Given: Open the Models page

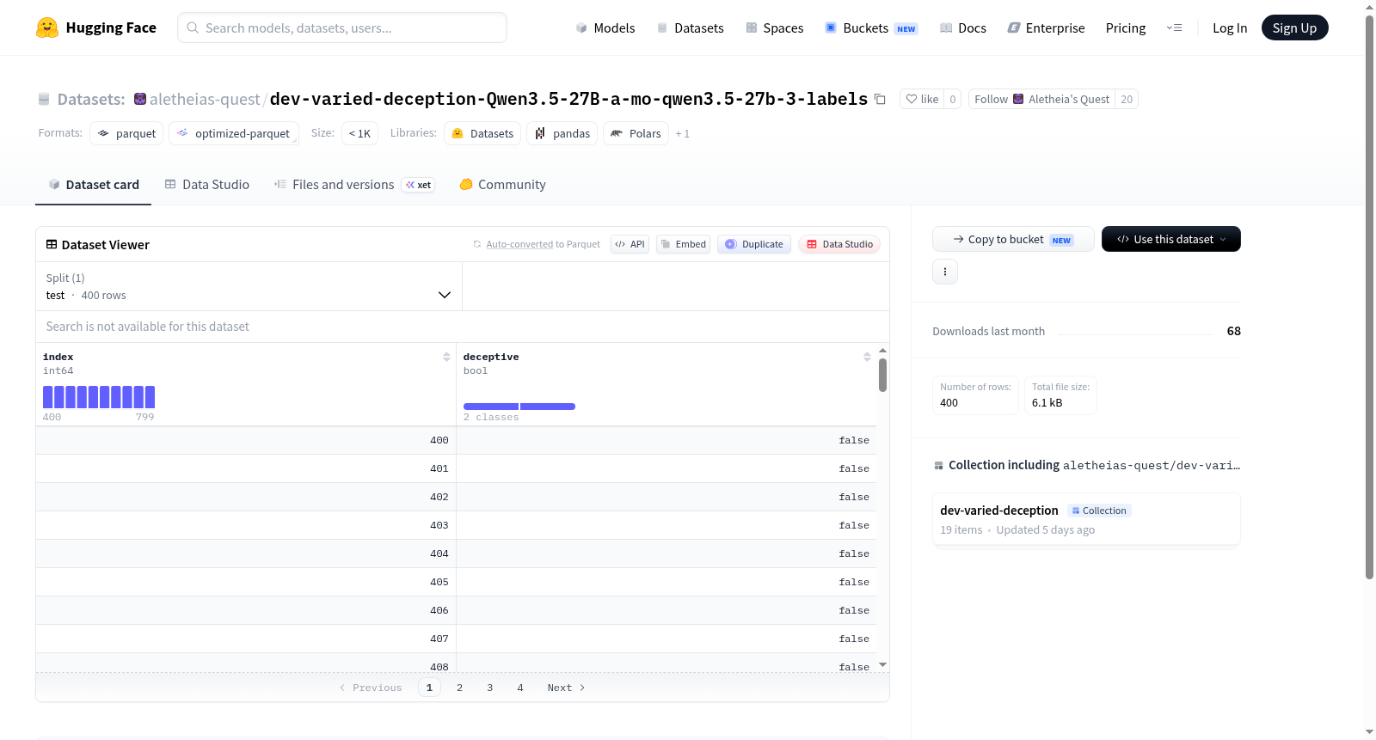Looking at the screenshot, I should click(x=605, y=28).
